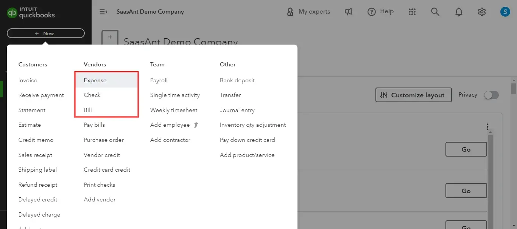
Task: Select Add employee
Action: pyautogui.click(x=170, y=125)
